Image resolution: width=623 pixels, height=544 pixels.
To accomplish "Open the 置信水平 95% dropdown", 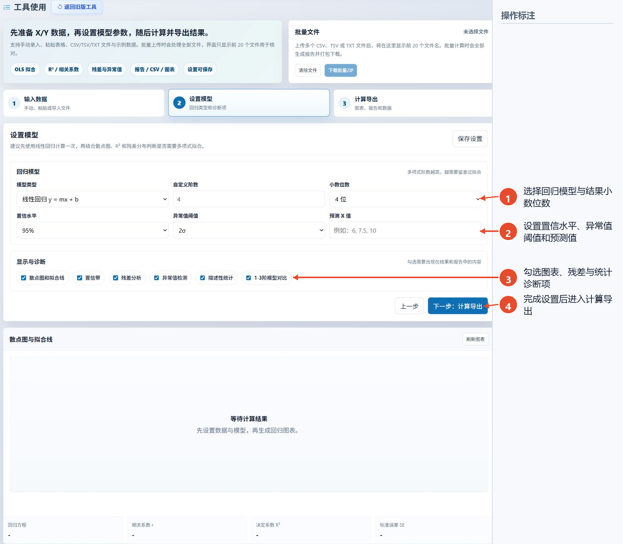I will coord(93,230).
